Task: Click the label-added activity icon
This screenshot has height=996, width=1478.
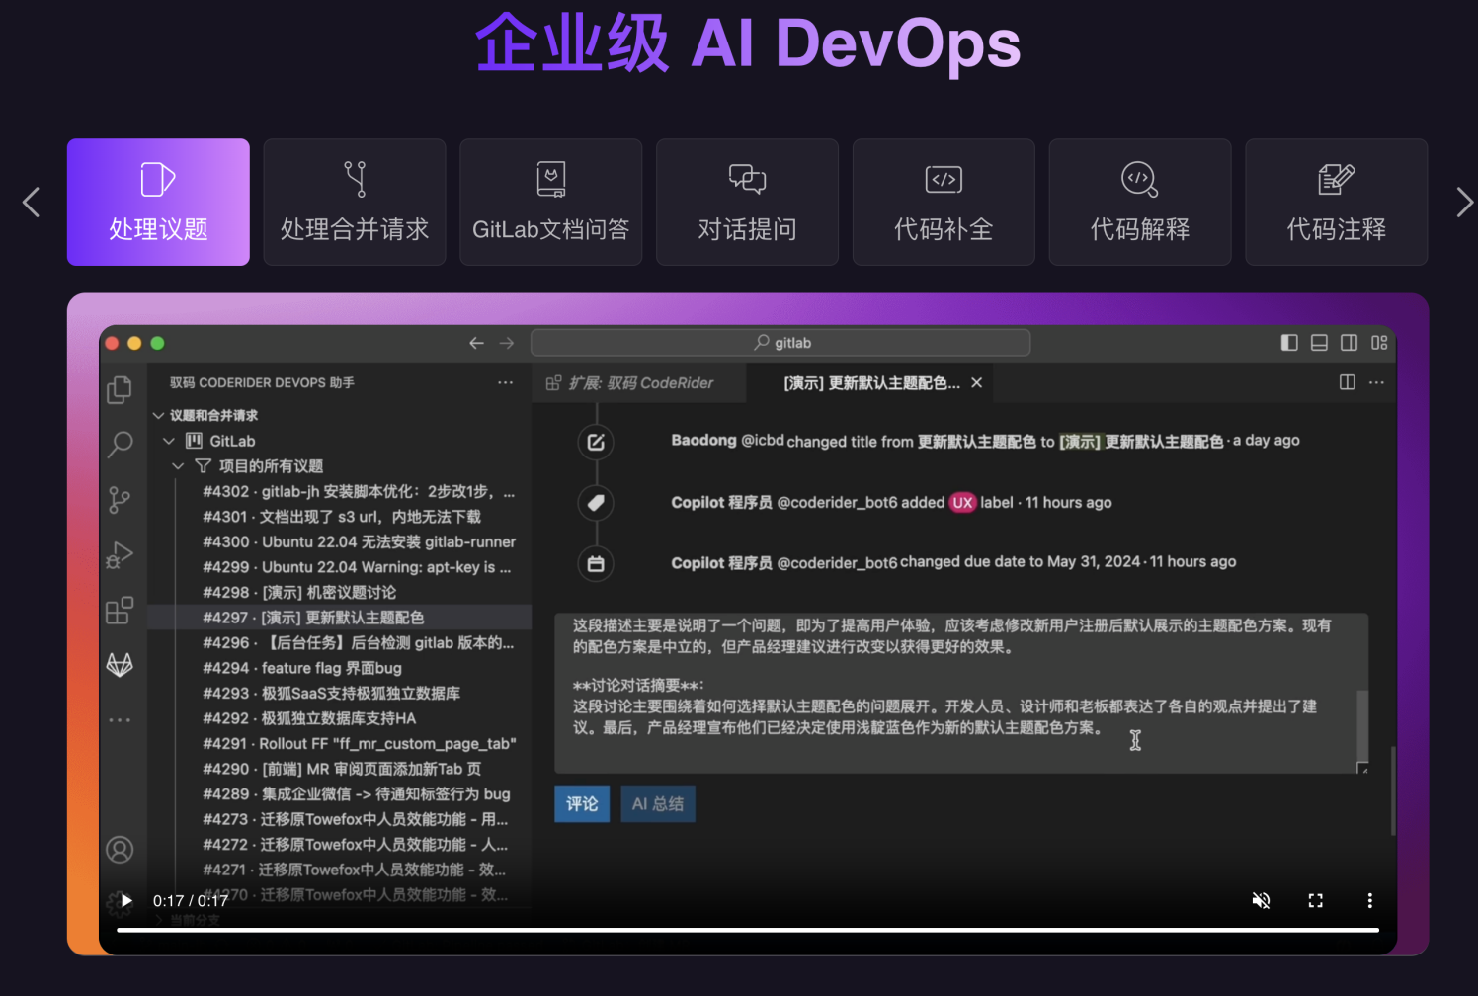Action: (x=596, y=503)
